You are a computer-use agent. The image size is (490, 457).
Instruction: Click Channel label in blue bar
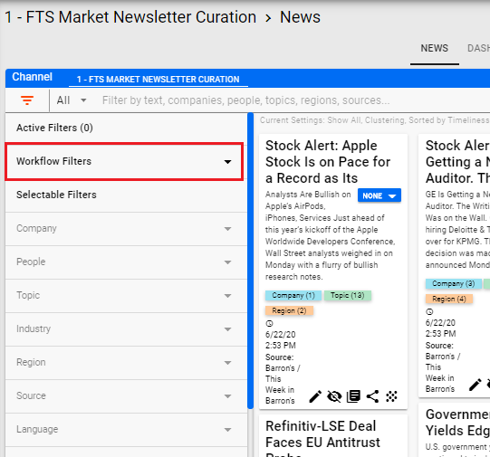(x=33, y=77)
